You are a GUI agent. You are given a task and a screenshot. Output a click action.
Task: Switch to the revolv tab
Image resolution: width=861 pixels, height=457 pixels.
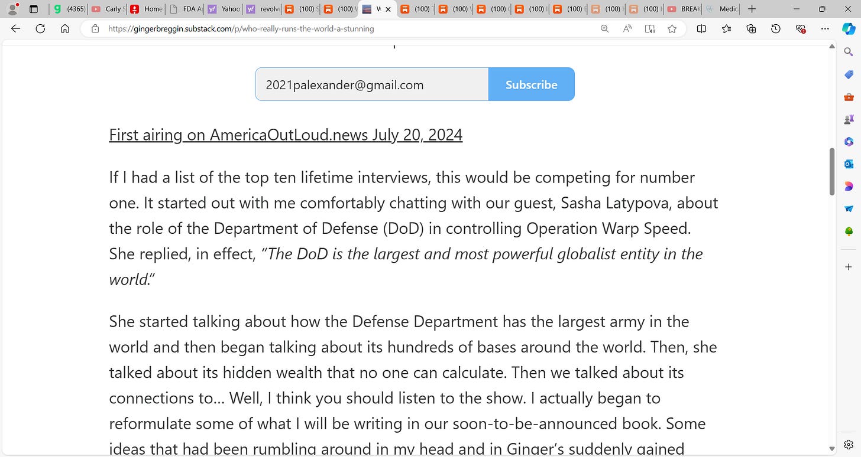[x=263, y=9]
